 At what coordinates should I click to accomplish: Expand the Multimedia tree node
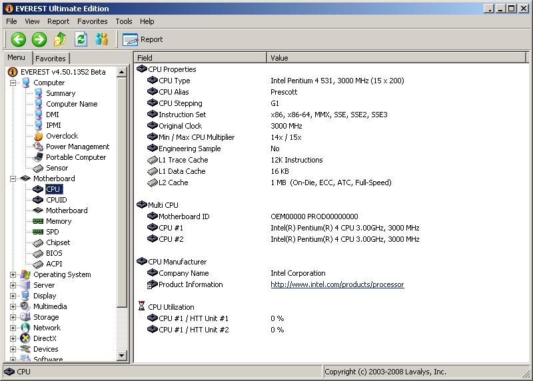[13, 306]
